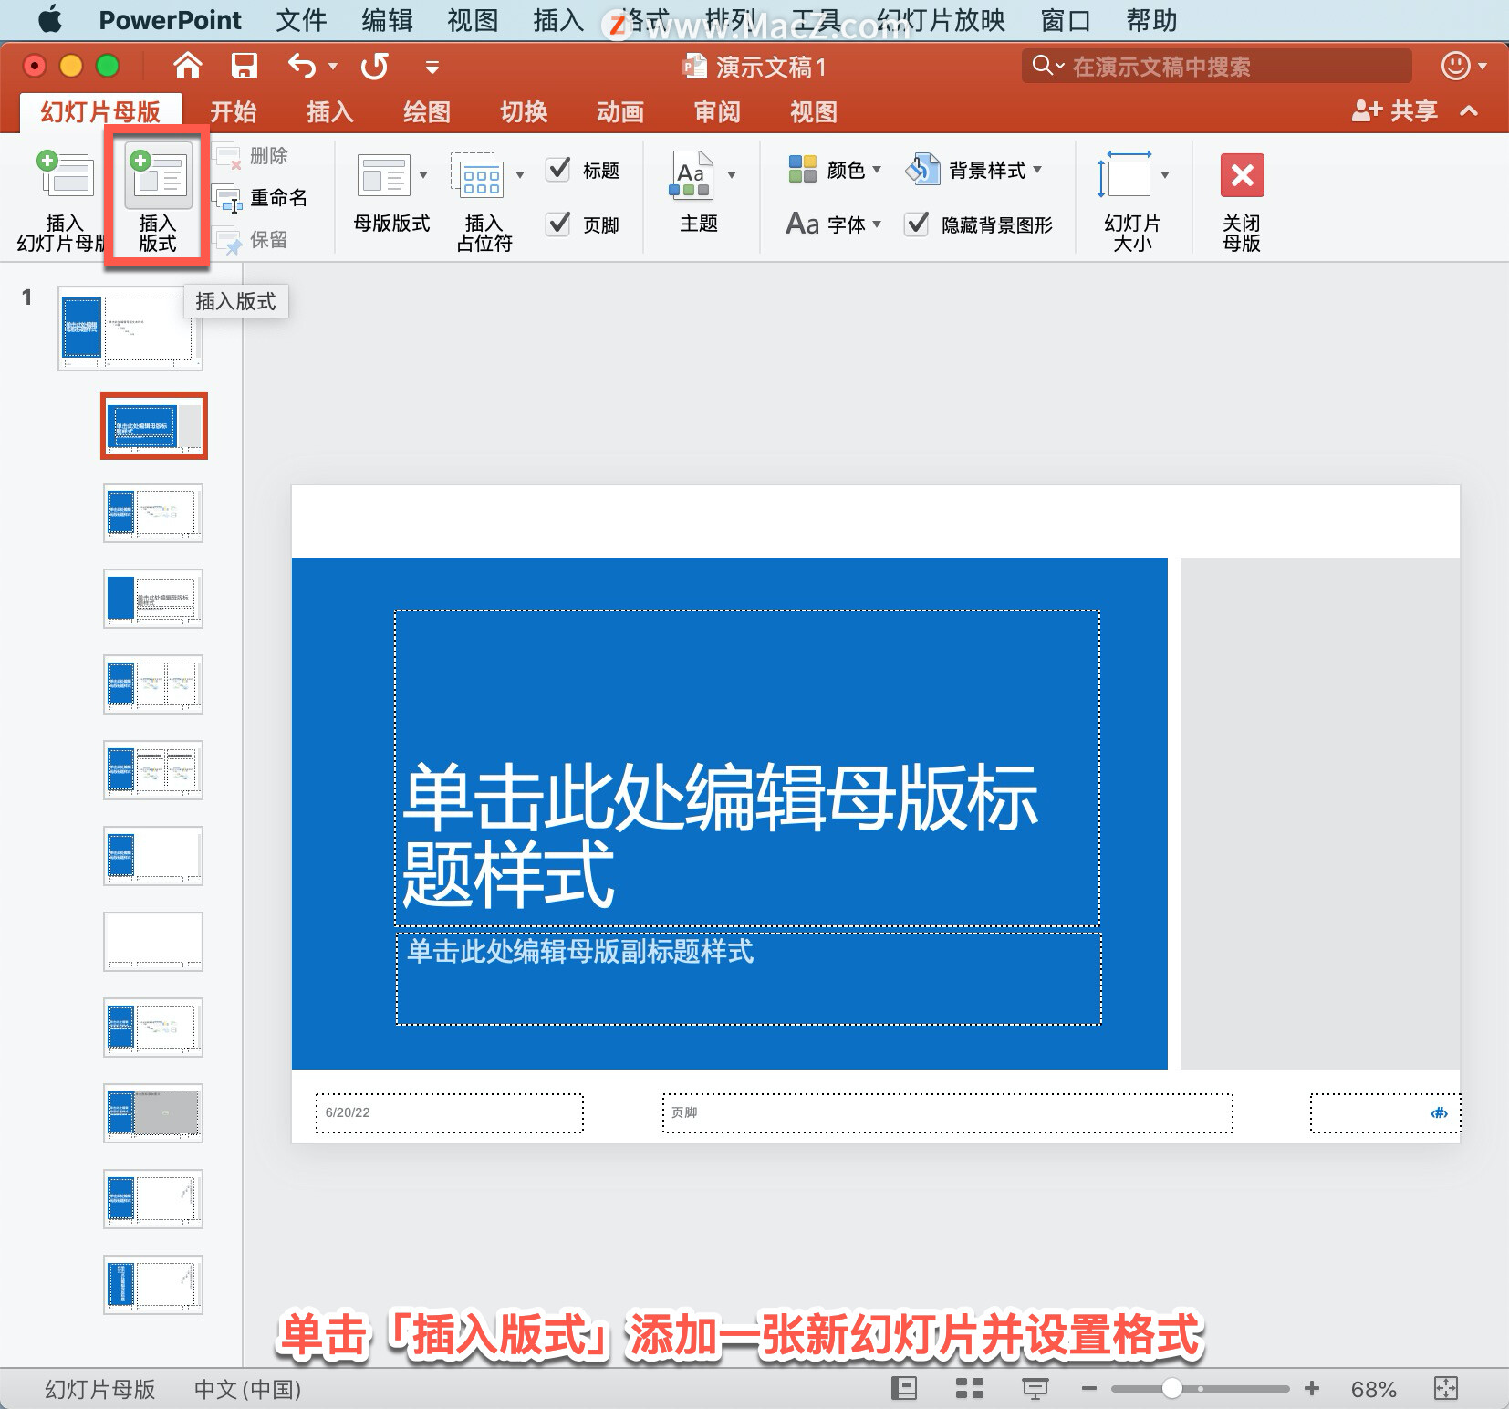This screenshot has height=1409, width=1509.
Task: Undo the last action
Action: point(301,66)
